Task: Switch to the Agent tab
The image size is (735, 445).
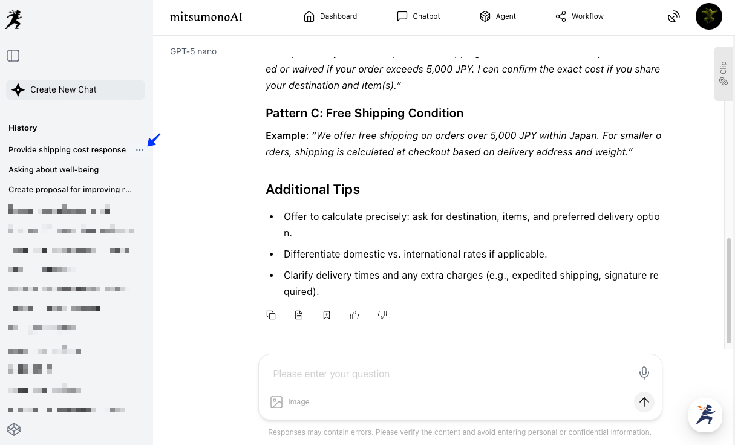Action: coord(498,16)
